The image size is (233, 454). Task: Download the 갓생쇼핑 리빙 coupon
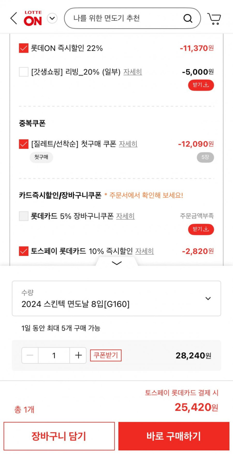(201, 85)
